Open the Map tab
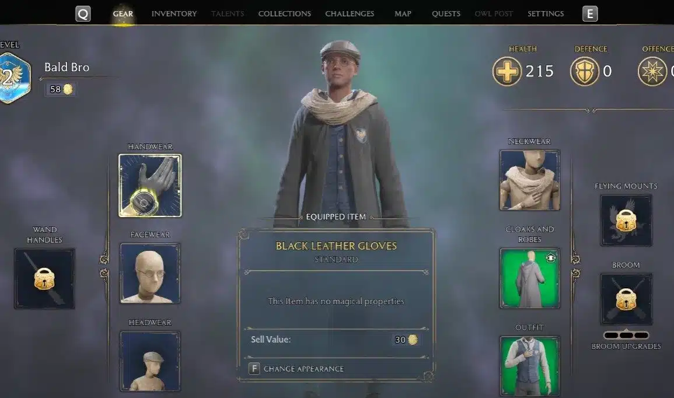This screenshot has height=398, width=674. click(403, 14)
